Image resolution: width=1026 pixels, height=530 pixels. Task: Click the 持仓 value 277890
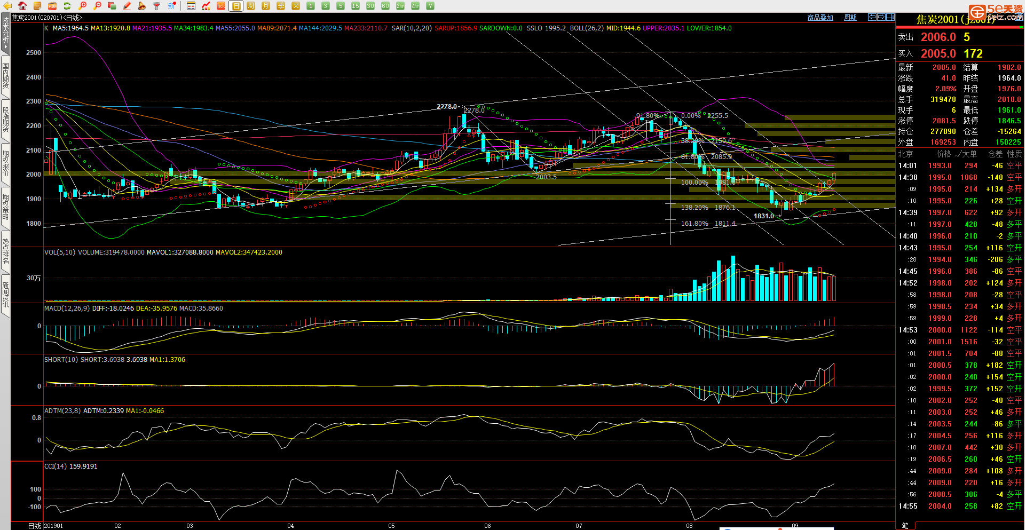(x=943, y=132)
